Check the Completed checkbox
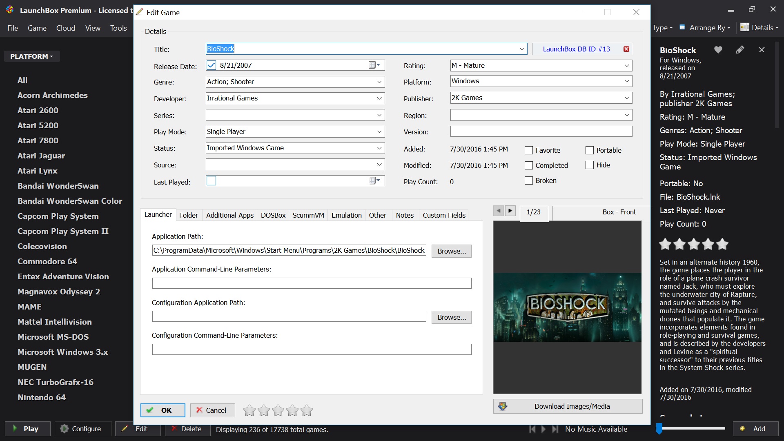 point(529,165)
